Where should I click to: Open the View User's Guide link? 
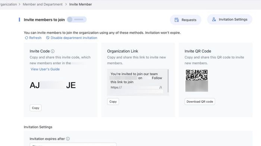45,69
